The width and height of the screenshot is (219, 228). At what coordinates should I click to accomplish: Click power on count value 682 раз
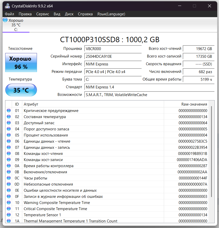point(199,72)
